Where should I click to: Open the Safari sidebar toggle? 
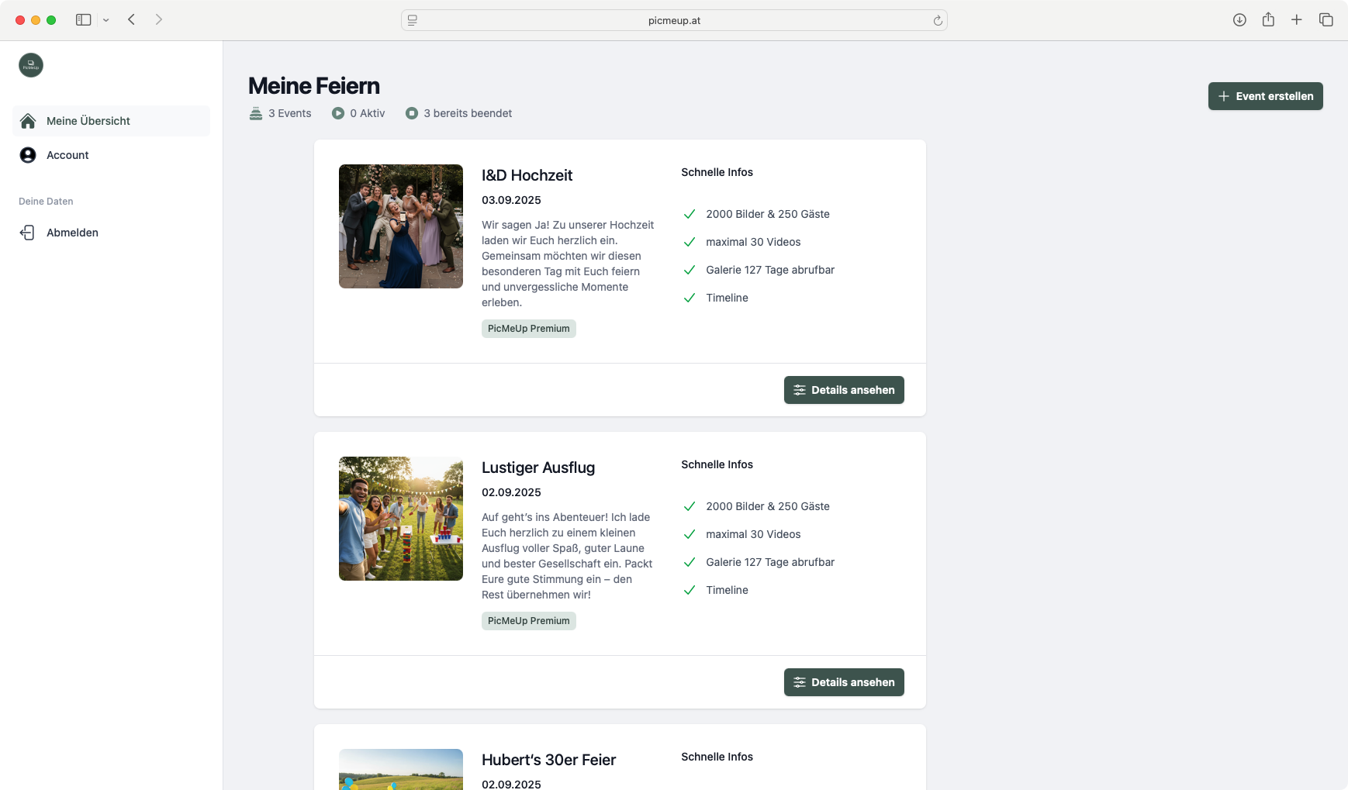(82, 19)
